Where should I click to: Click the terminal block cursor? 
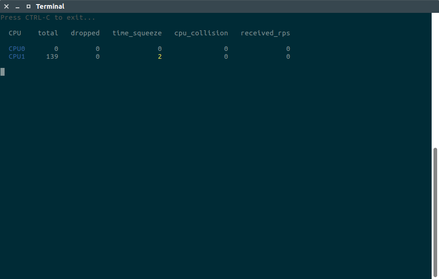pos(2,72)
